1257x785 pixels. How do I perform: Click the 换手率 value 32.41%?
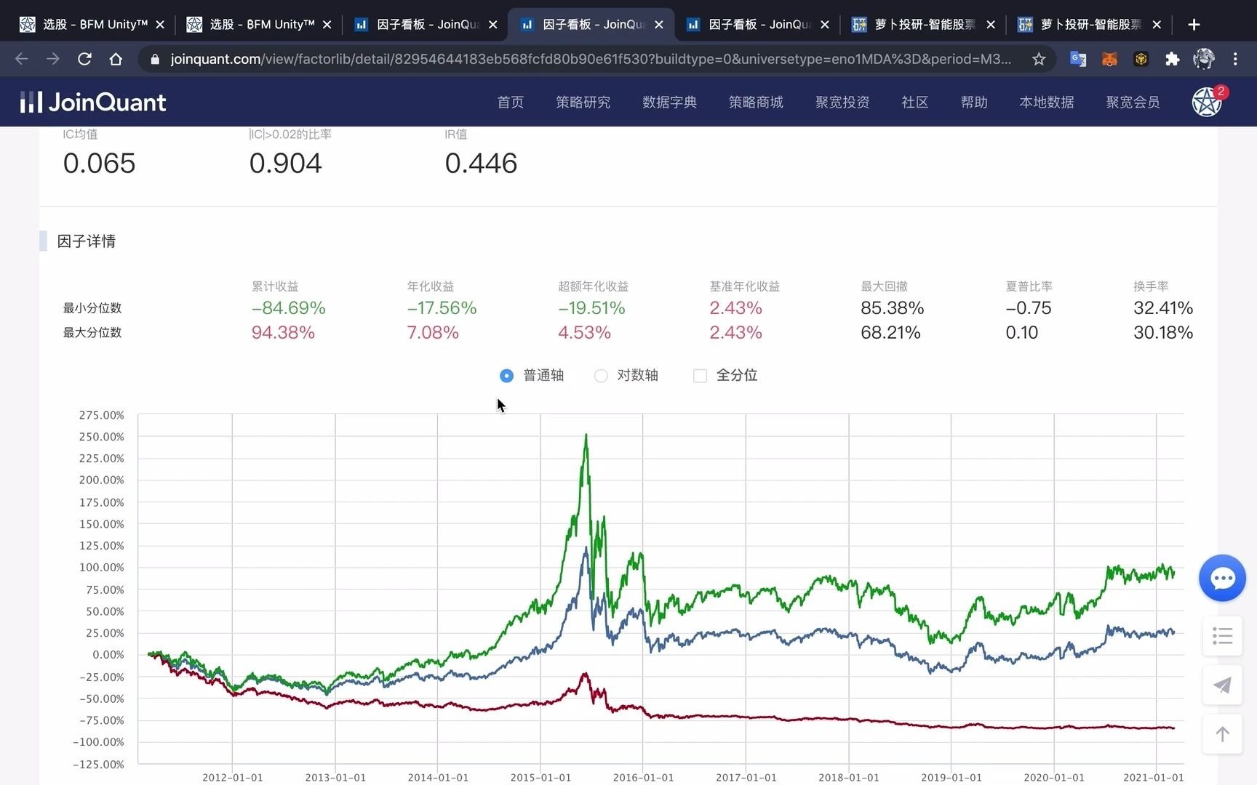pos(1163,308)
